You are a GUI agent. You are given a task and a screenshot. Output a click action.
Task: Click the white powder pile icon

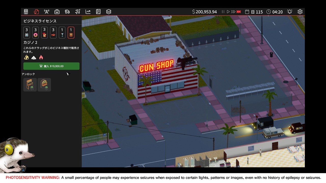pyautogui.click(x=34, y=58)
